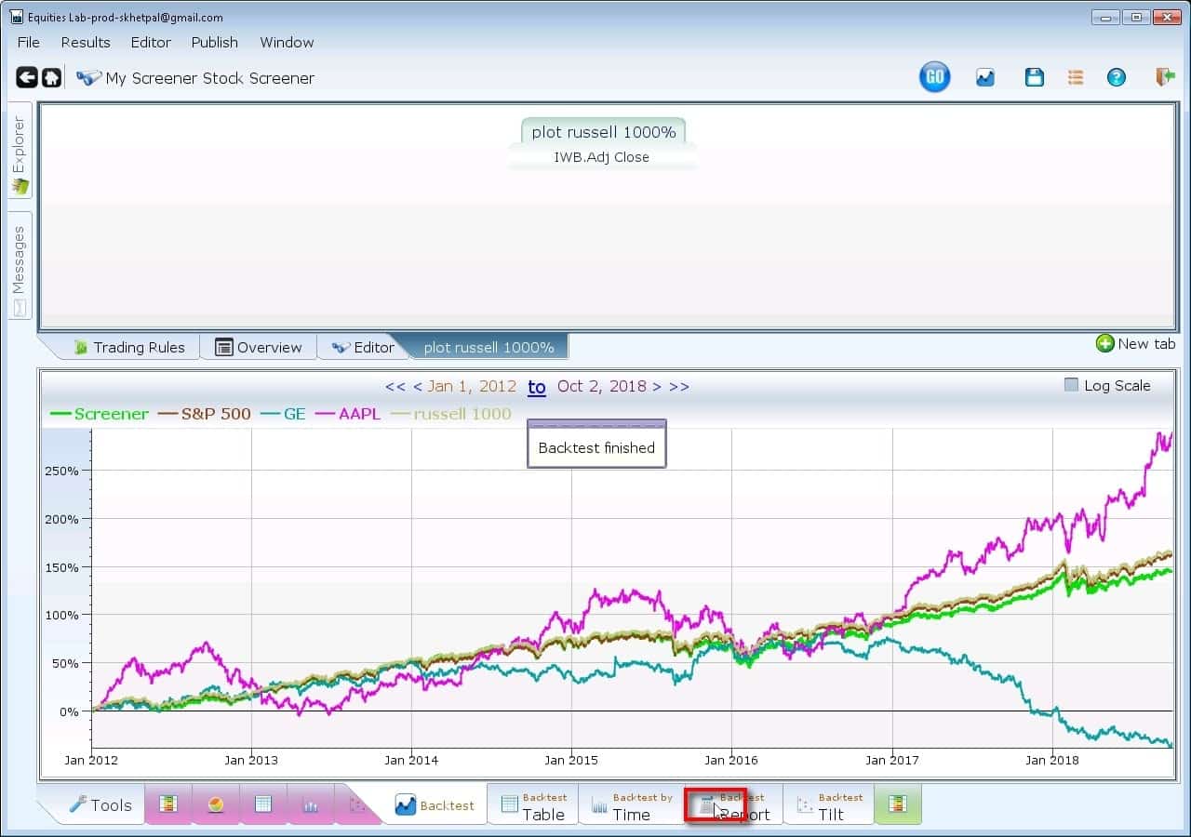Open the File menu
The image size is (1191, 837).
pos(29,42)
